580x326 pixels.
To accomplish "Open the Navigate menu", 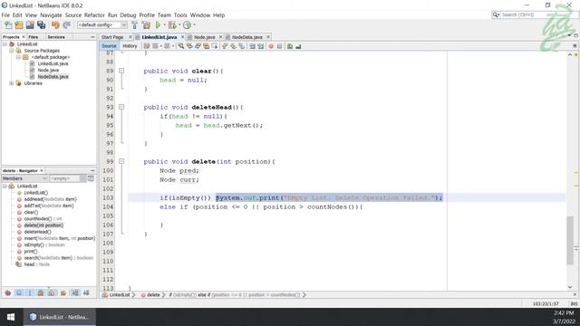I will click(51, 15).
